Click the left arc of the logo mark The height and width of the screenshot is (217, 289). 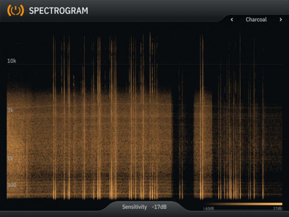coord(9,10)
